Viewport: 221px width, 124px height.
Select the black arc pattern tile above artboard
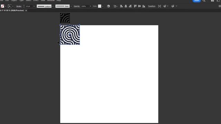(x=65, y=18)
